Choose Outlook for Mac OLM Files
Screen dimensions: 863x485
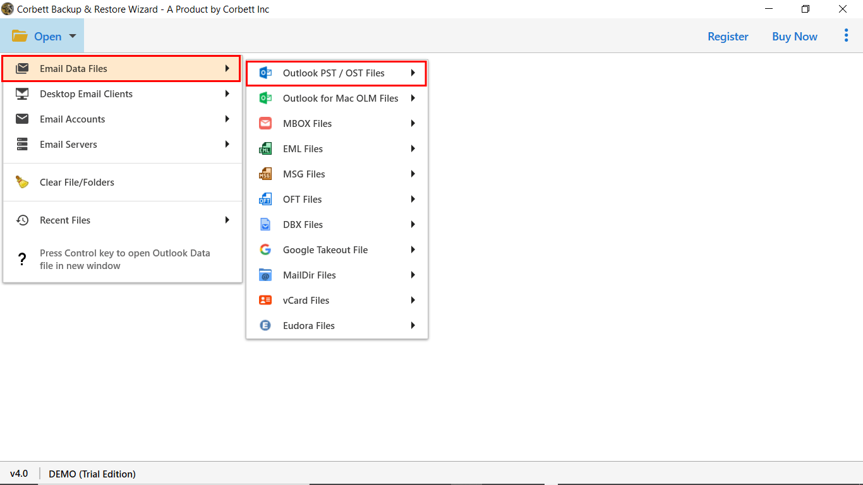(337, 99)
